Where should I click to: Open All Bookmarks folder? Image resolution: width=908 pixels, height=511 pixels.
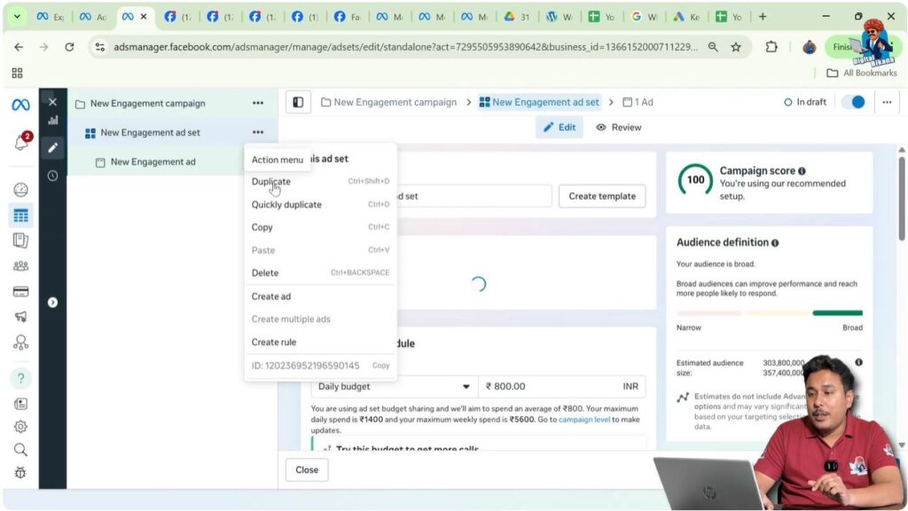pos(862,73)
